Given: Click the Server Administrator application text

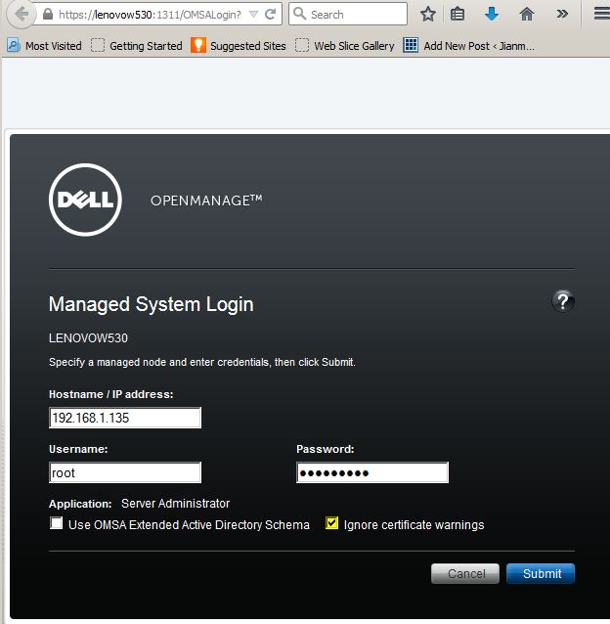Looking at the screenshot, I should [x=175, y=504].
